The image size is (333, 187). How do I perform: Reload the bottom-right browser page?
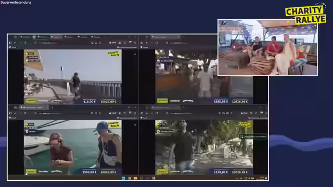tap(157, 113)
